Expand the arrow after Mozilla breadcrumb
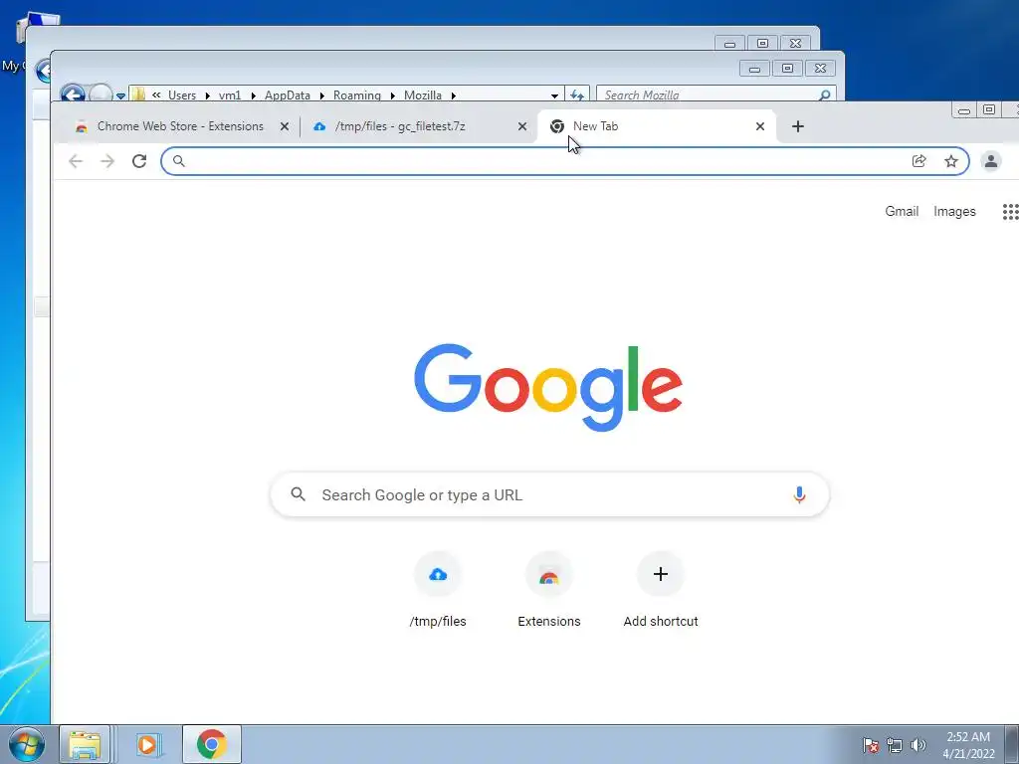1019x764 pixels. pyautogui.click(x=453, y=95)
